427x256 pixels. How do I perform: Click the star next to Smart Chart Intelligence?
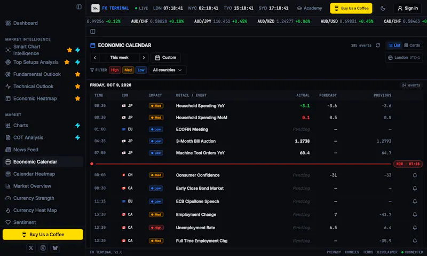click(x=69, y=50)
